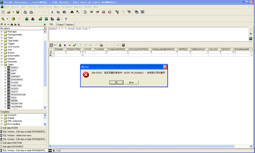Click the Save disk icon in main toolbar
The image size is (255, 153).
[18, 12]
